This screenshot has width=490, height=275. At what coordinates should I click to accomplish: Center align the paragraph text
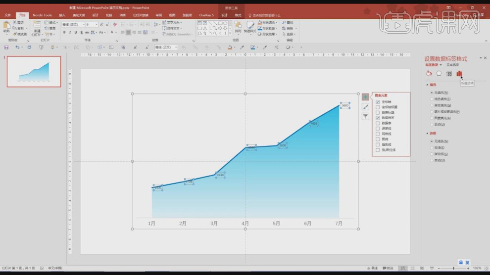coord(128,33)
